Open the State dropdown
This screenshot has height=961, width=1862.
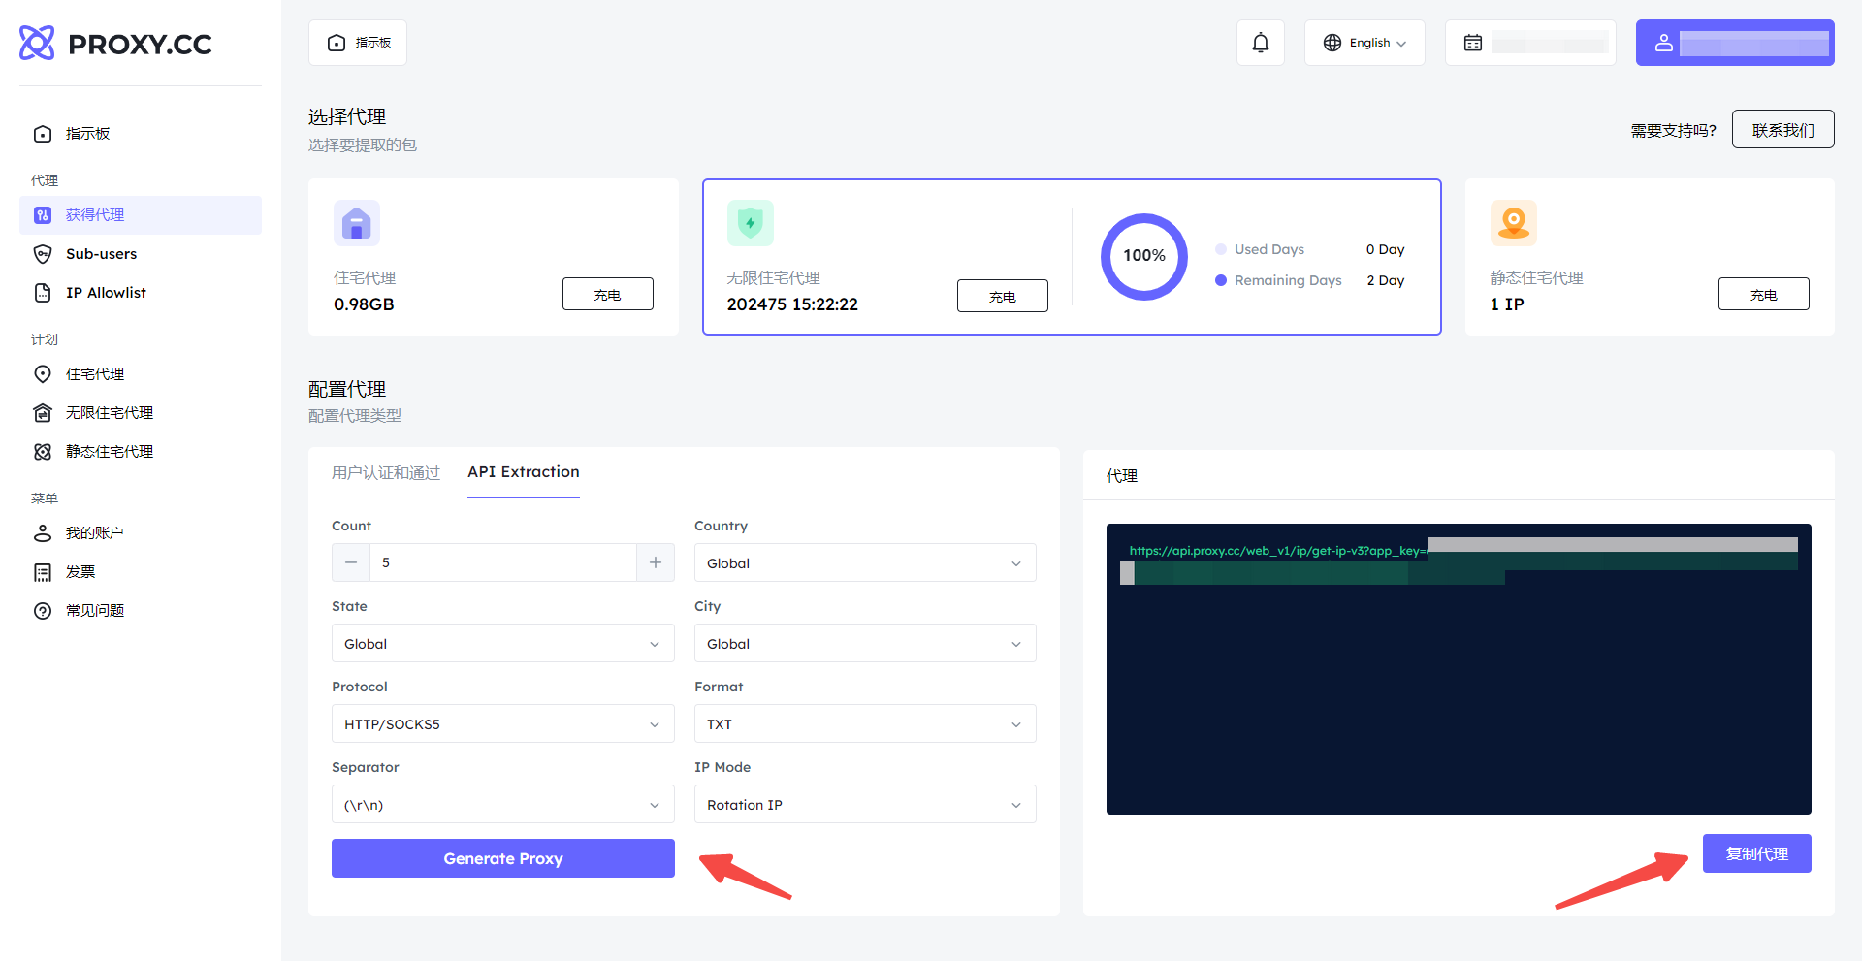point(503,643)
